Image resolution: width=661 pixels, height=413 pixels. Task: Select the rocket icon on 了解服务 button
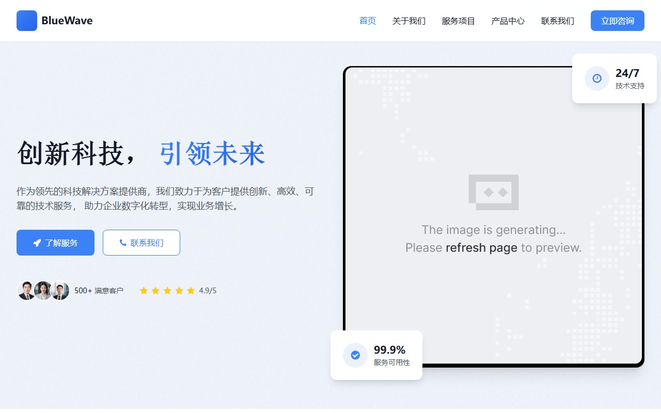(x=36, y=242)
